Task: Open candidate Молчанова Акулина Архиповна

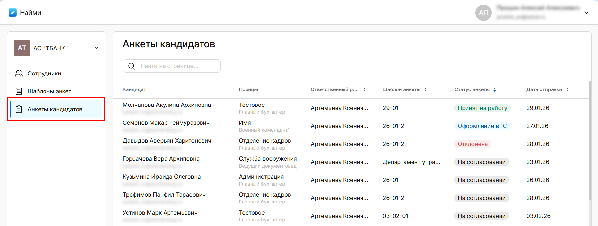Action: point(167,105)
